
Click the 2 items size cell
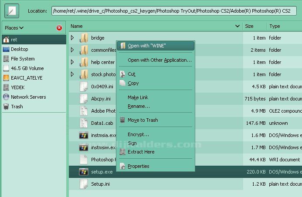pos(258,50)
